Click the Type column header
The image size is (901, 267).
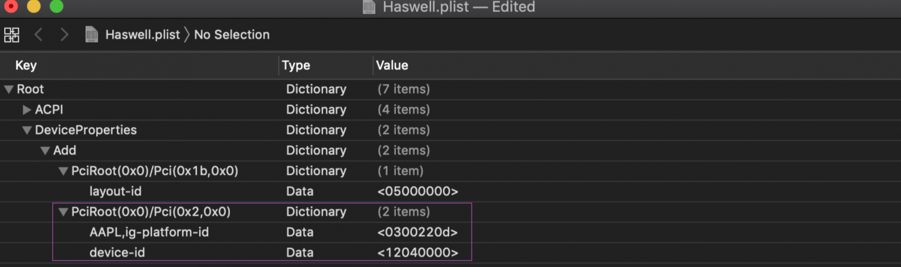(x=296, y=66)
